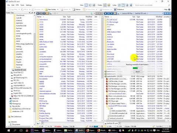This screenshot has height=133, width=177.
Task: Click Lenovo K8 Plus in the path bar
Action: [127, 13]
